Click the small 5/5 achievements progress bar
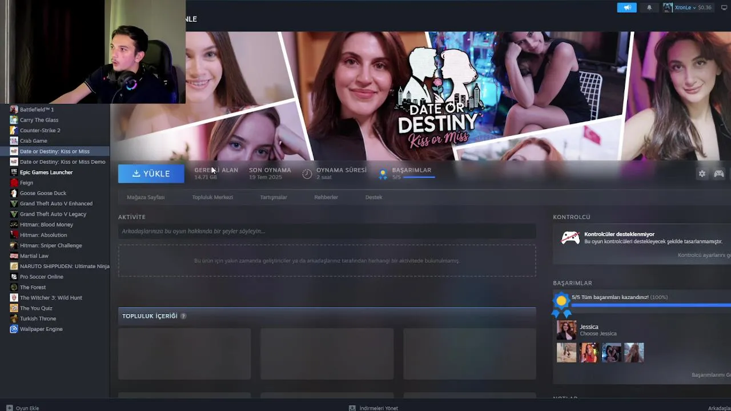This screenshot has width=731, height=411. point(419,178)
